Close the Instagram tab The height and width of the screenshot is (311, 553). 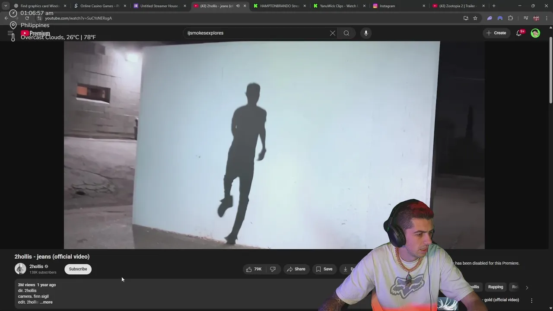[424, 6]
